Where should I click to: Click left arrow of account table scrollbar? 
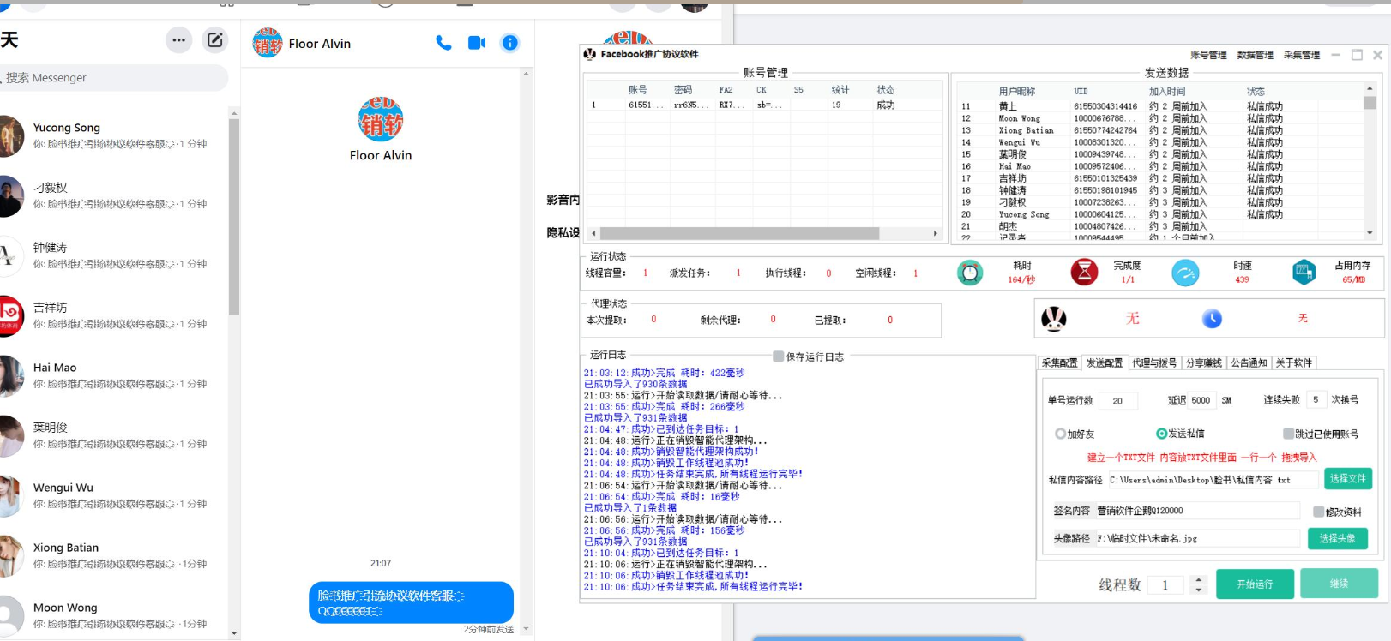point(593,233)
